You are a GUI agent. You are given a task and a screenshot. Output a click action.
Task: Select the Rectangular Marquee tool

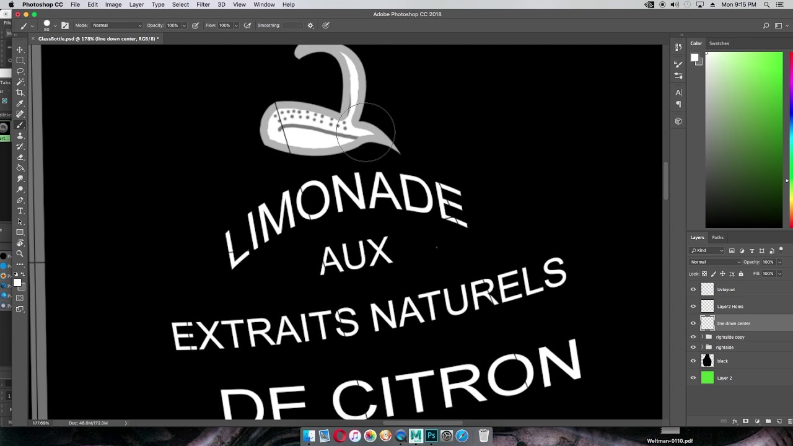20,60
